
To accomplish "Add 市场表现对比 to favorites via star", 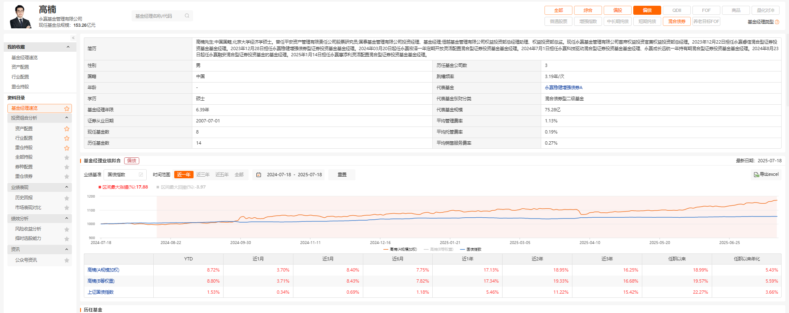I will click(67, 208).
